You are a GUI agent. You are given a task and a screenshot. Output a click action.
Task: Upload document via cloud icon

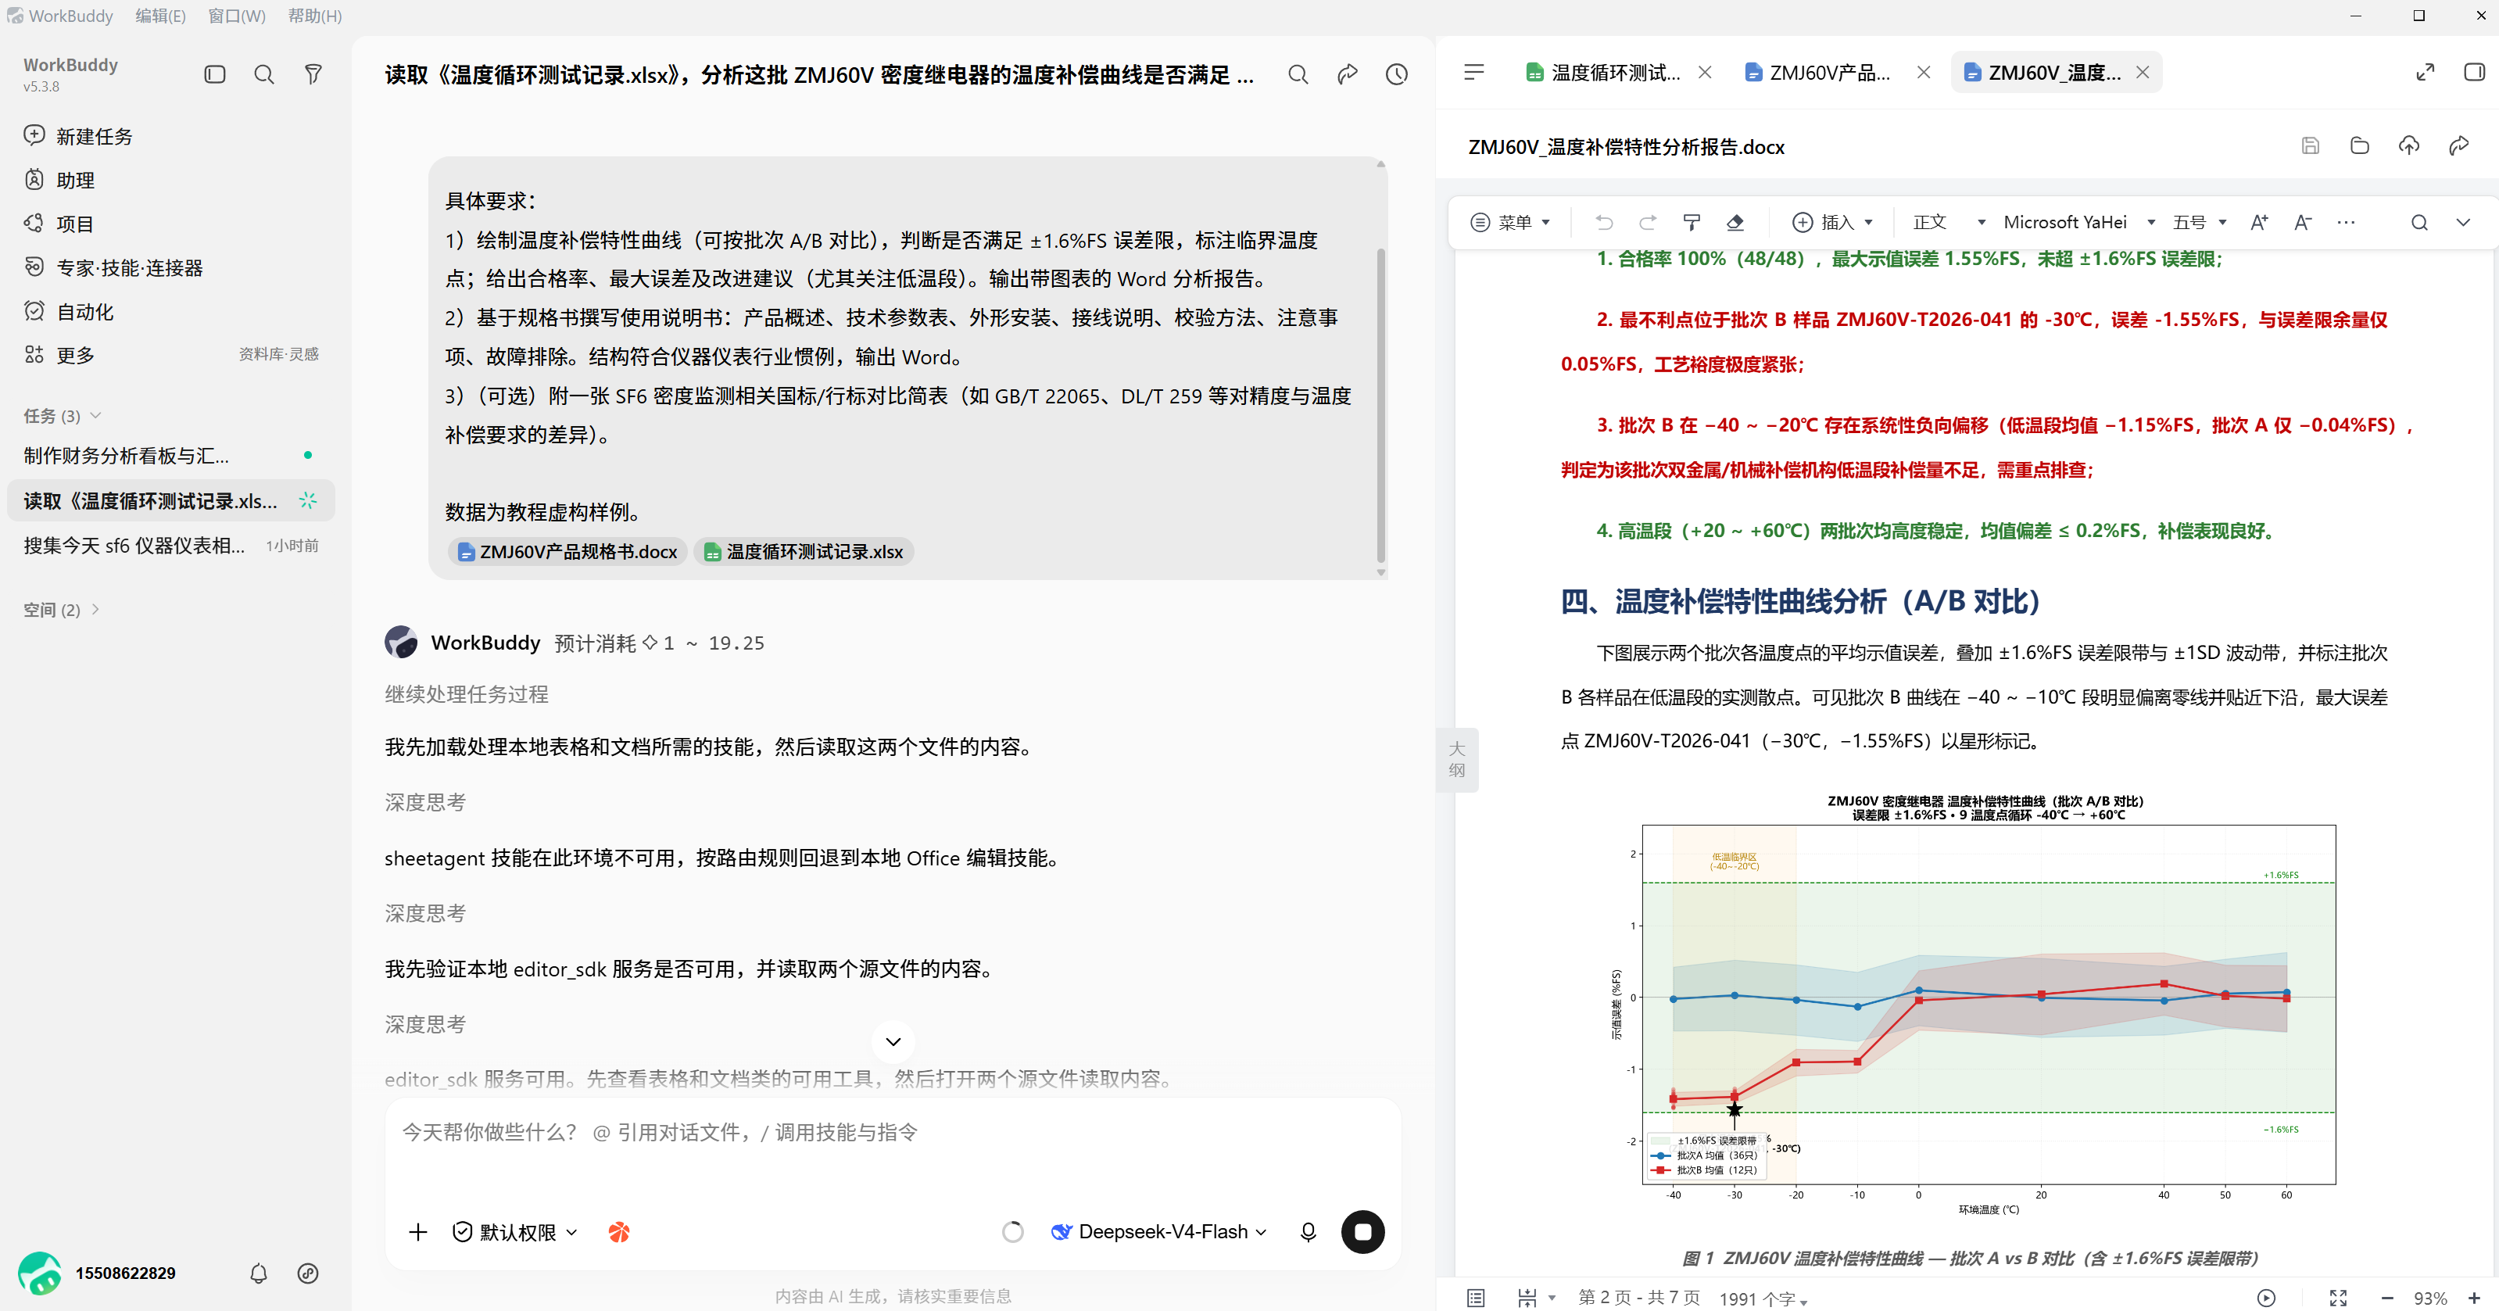2409,145
